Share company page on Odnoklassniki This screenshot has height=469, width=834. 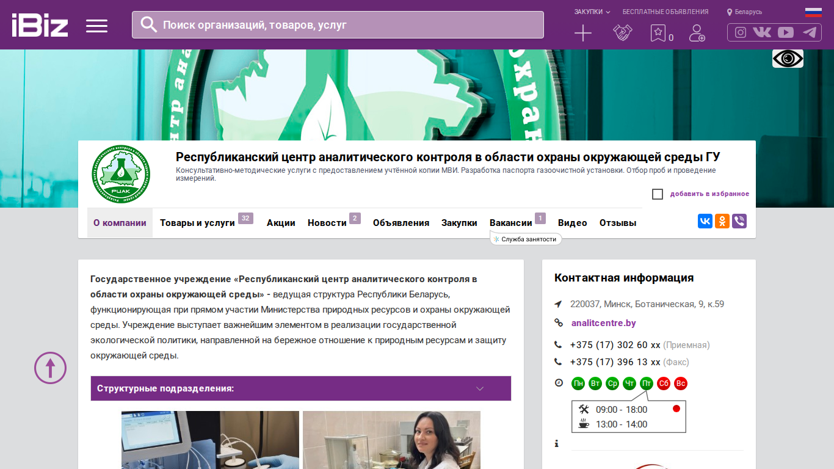pos(722,221)
